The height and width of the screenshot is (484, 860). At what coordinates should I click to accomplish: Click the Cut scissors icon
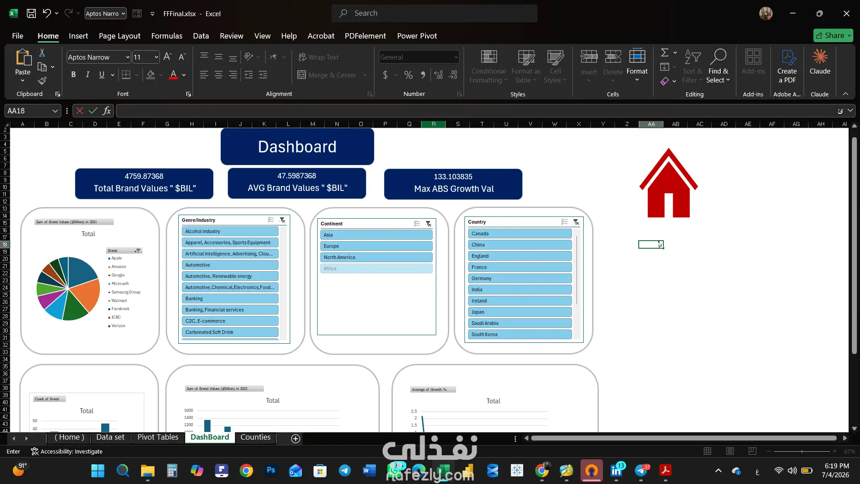pos(42,53)
